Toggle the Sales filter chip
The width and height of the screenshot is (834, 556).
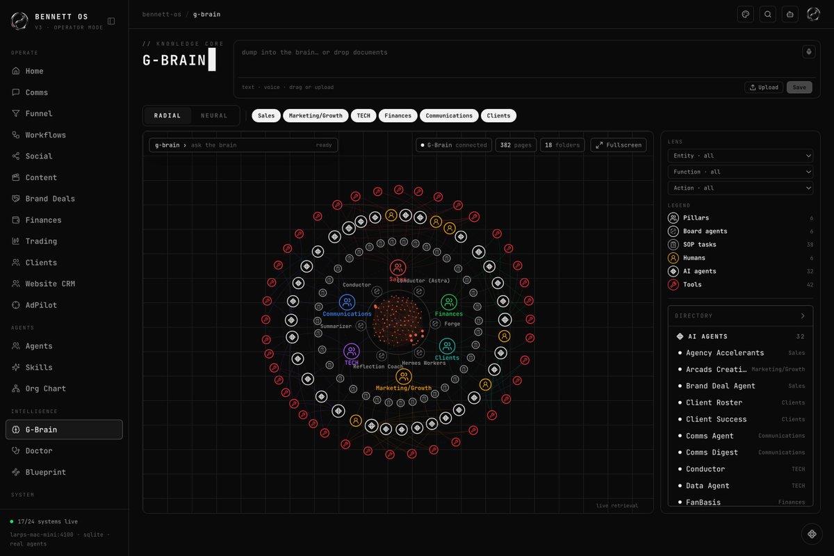point(266,115)
